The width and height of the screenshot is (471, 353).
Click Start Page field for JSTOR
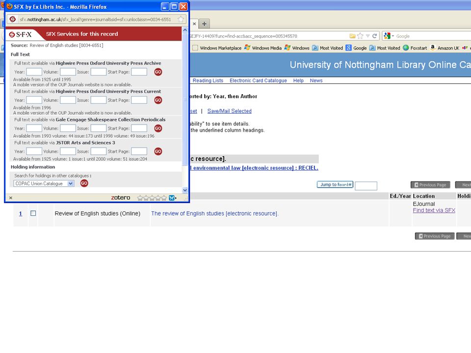[139, 151]
